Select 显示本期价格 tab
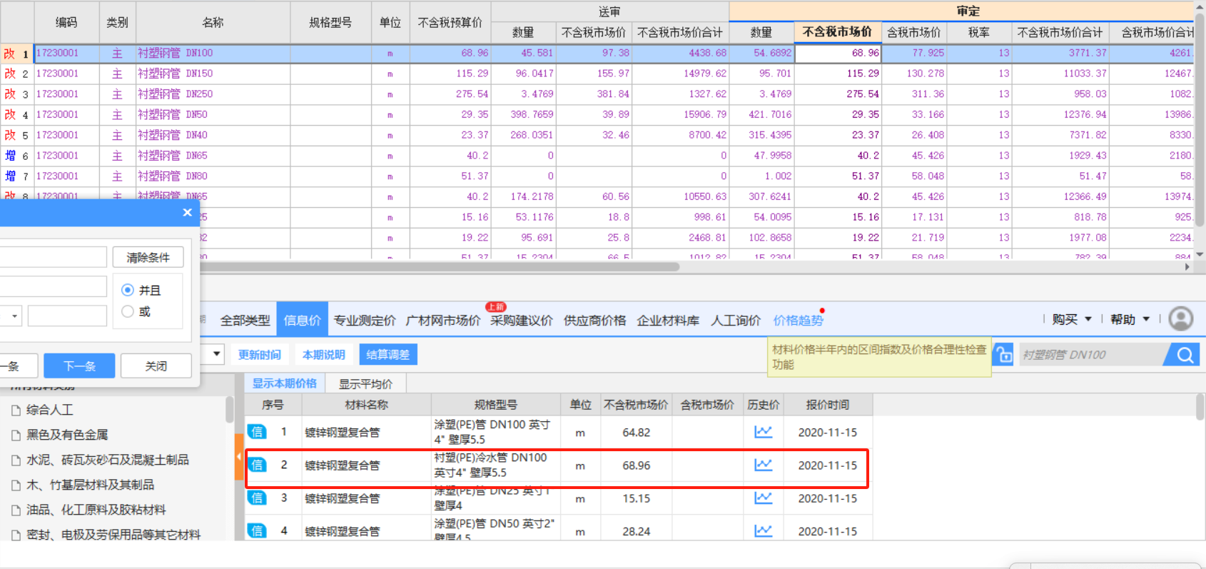 (284, 383)
